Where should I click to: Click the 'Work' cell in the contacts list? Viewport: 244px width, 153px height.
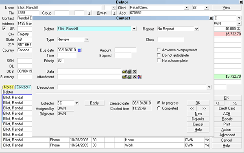pyautogui.click(x=154, y=145)
